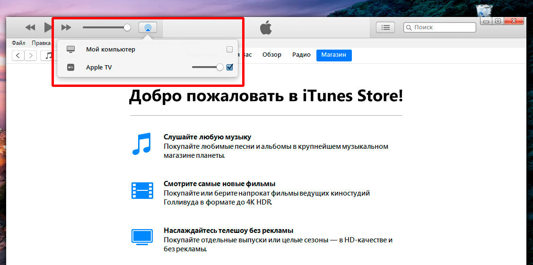This screenshot has width=533, height=265.
Task: Select the Магазин tab
Action: [334, 55]
